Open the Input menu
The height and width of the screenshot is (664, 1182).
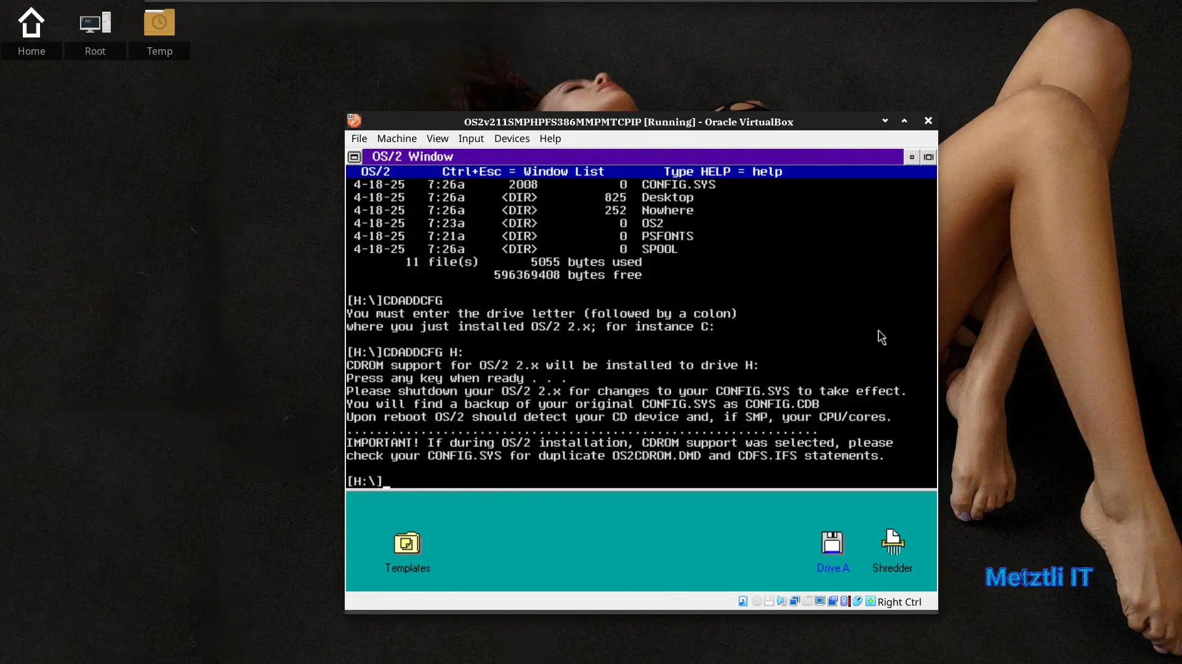click(471, 138)
